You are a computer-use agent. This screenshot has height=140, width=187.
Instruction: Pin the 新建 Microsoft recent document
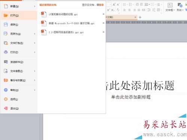pyautogui.click(x=103, y=23)
